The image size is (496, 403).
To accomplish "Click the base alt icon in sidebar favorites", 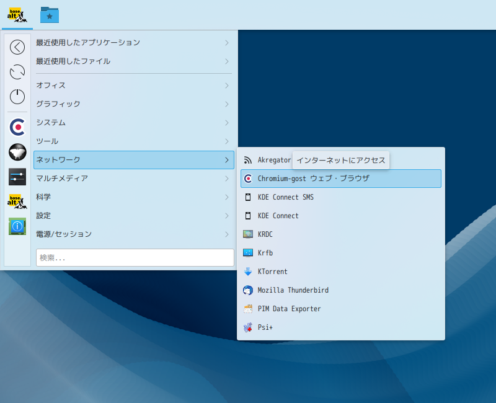I will click(x=17, y=201).
